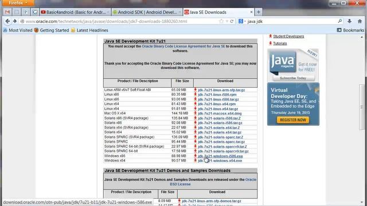Select the 90.57 MB file size text
This screenshot has height=206, width=367.
[x=178, y=160]
